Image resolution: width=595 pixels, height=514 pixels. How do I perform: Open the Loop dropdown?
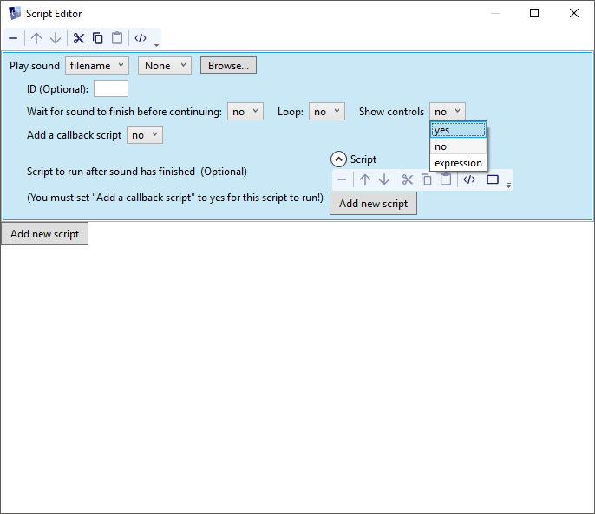327,112
